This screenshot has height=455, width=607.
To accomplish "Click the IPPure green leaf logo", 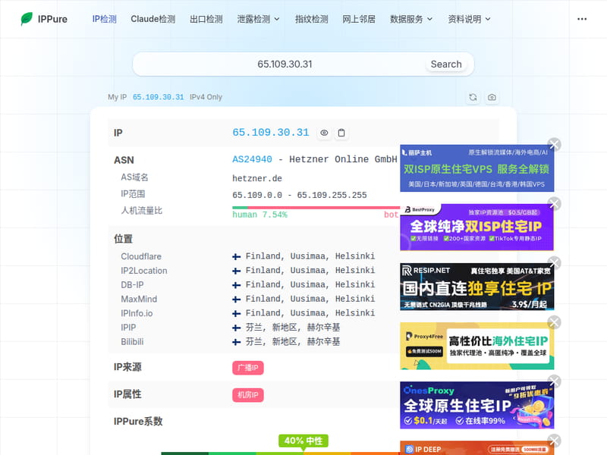I will 27,18.
